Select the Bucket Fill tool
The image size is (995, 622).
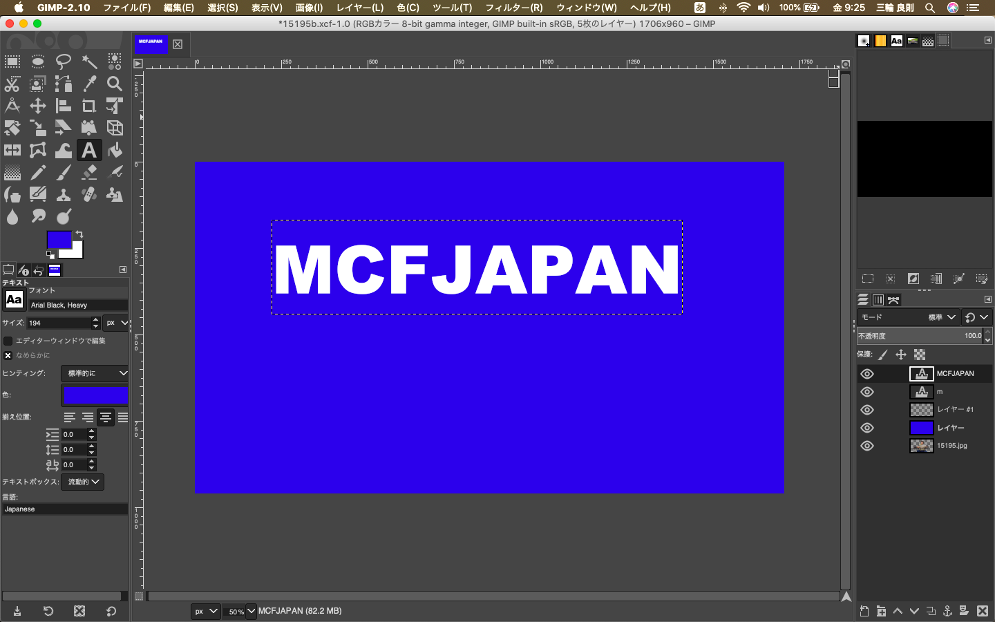point(115,150)
